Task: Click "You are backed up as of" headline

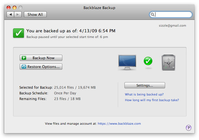Action: [71, 31]
